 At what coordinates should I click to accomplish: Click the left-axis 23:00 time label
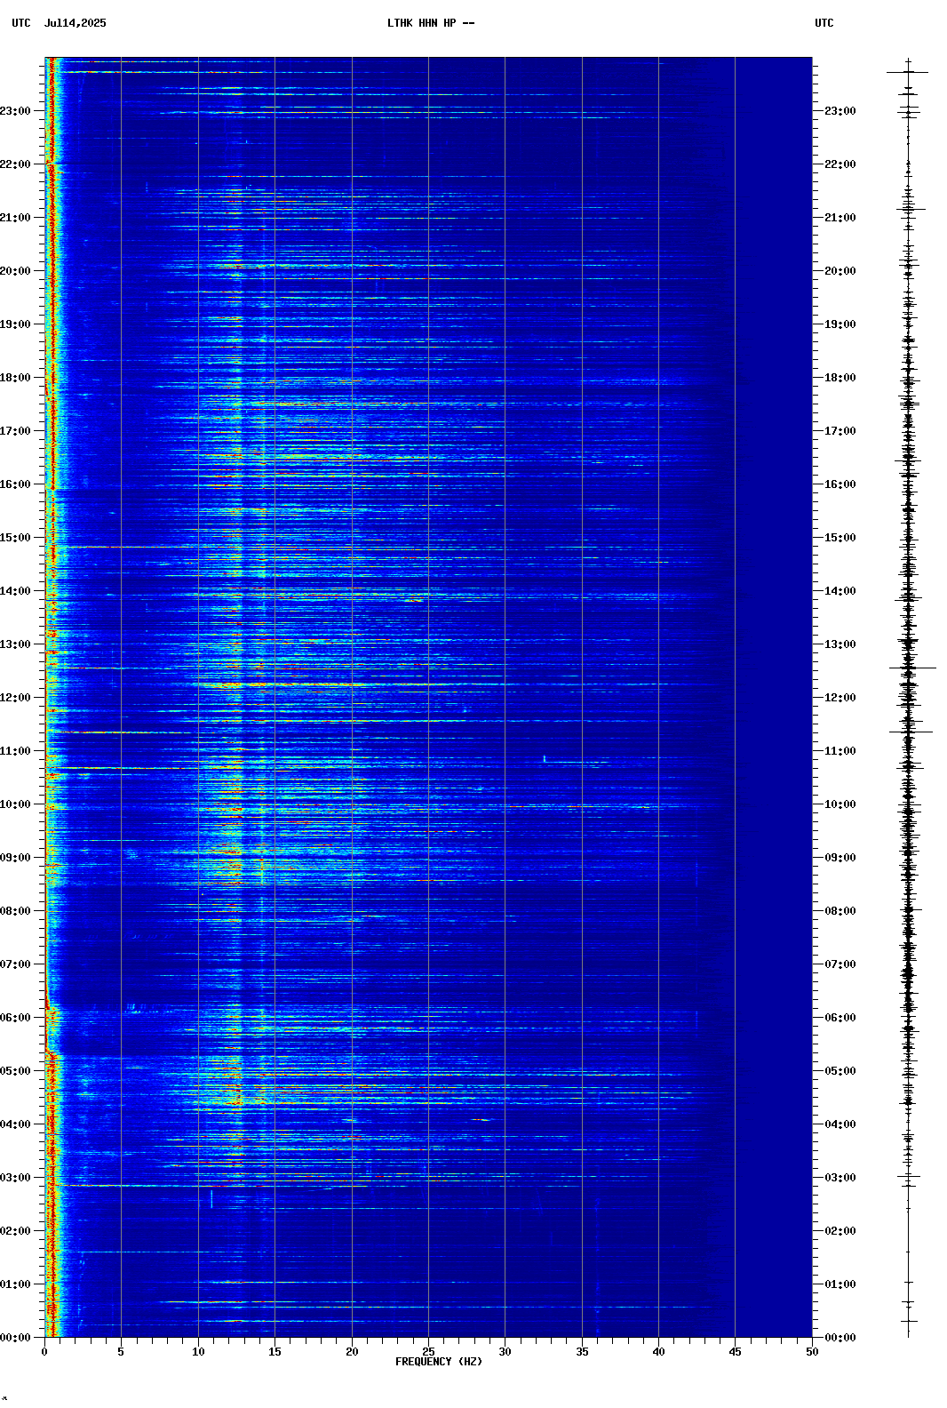pos(15,111)
